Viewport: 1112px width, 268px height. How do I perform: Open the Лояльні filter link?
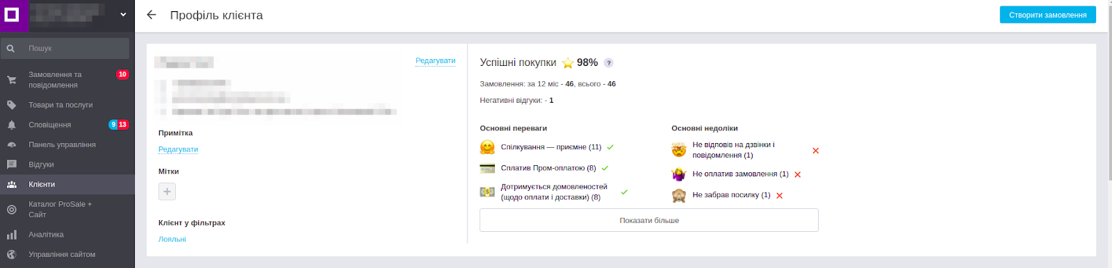(172, 239)
